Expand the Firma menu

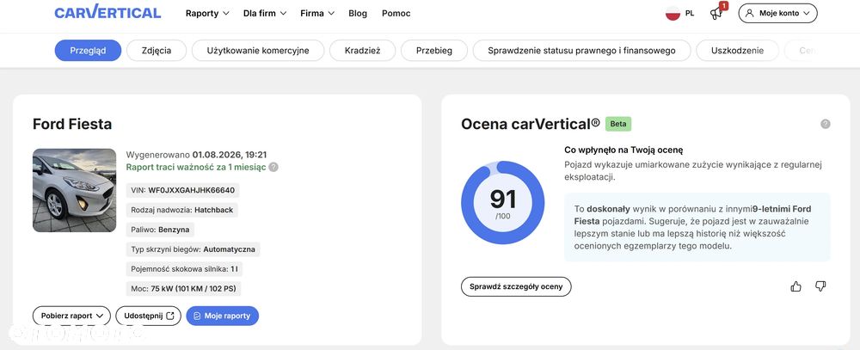317,13
